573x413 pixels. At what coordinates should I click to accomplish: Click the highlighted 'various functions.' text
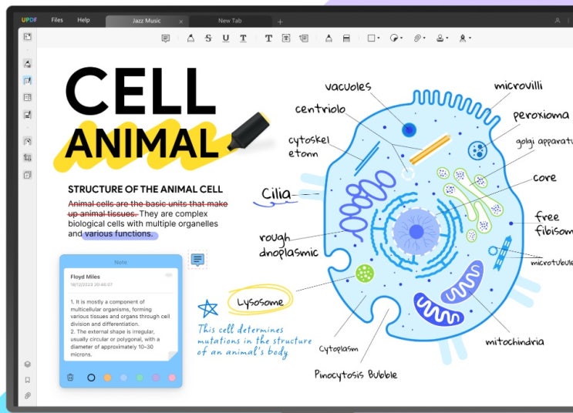(x=119, y=233)
